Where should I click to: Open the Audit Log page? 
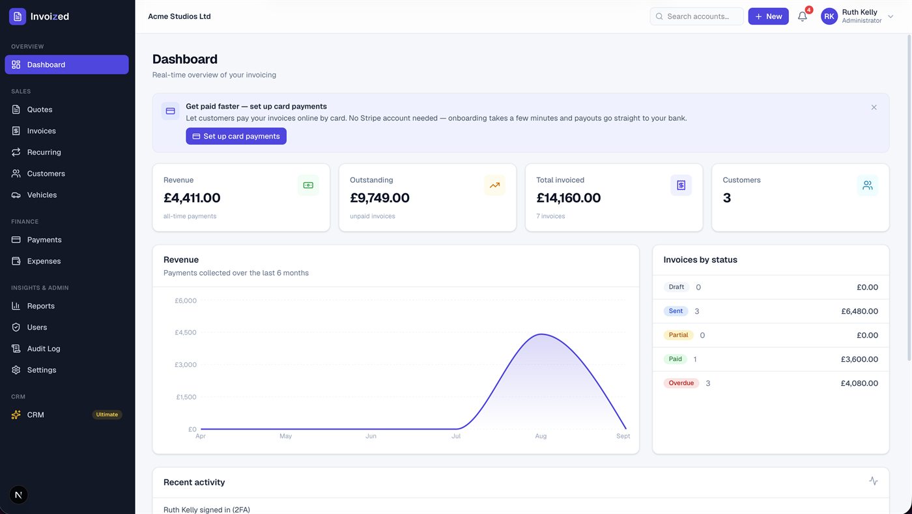tap(66, 349)
